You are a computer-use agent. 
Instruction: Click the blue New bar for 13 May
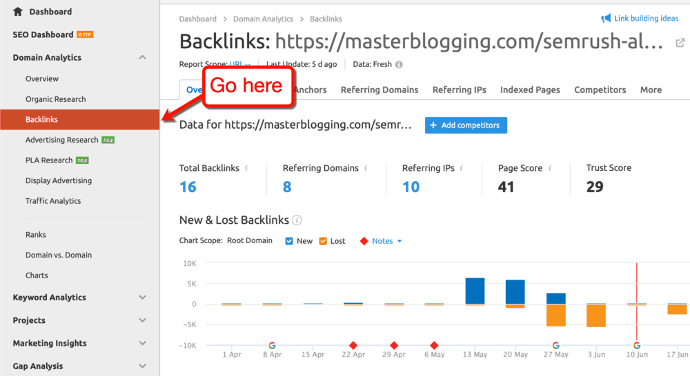point(475,291)
